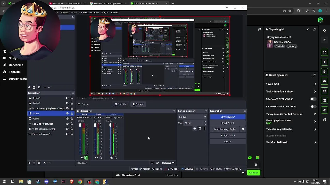This screenshot has height=185, width=330.
Task: Expand Yasaklanmış kelimeler settings
Action: (x=315, y=129)
